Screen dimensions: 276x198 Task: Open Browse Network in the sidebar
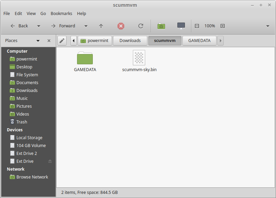tap(28, 177)
